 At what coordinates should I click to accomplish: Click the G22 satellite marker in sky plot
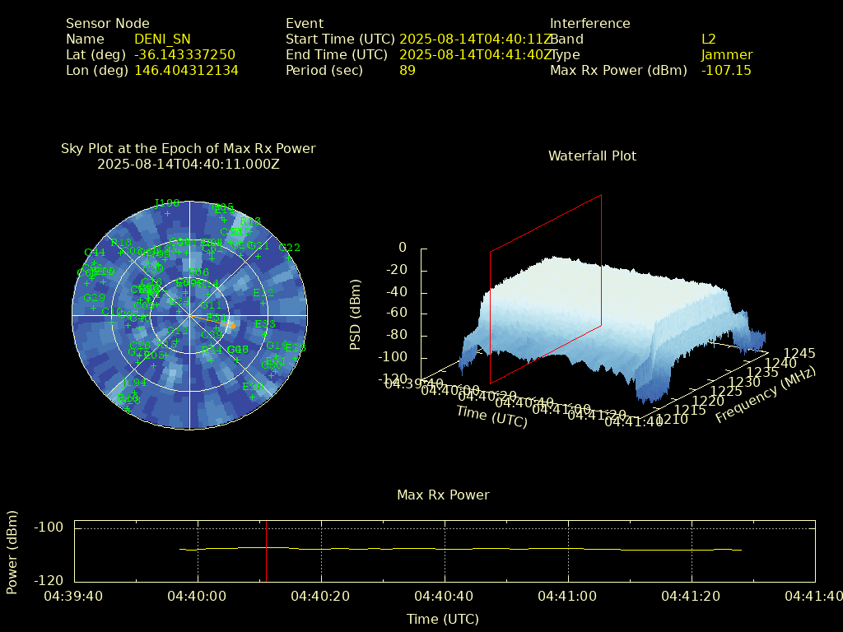[289, 258]
